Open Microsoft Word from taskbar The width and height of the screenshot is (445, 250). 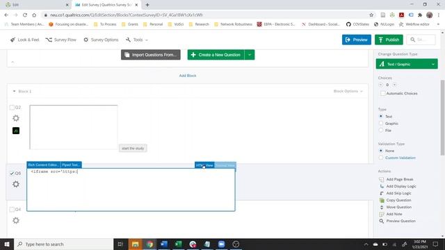(164, 244)
